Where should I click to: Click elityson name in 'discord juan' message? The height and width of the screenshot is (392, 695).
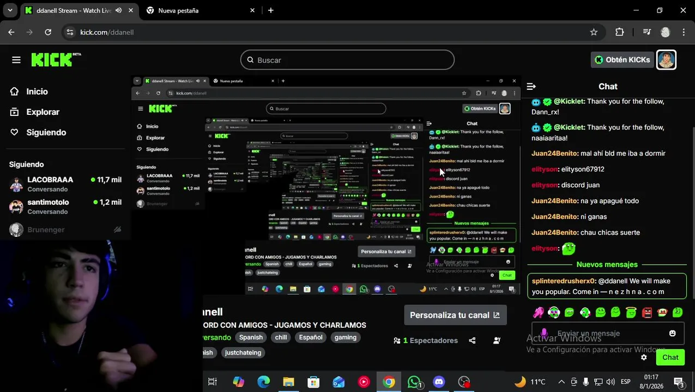coord(545,185)
